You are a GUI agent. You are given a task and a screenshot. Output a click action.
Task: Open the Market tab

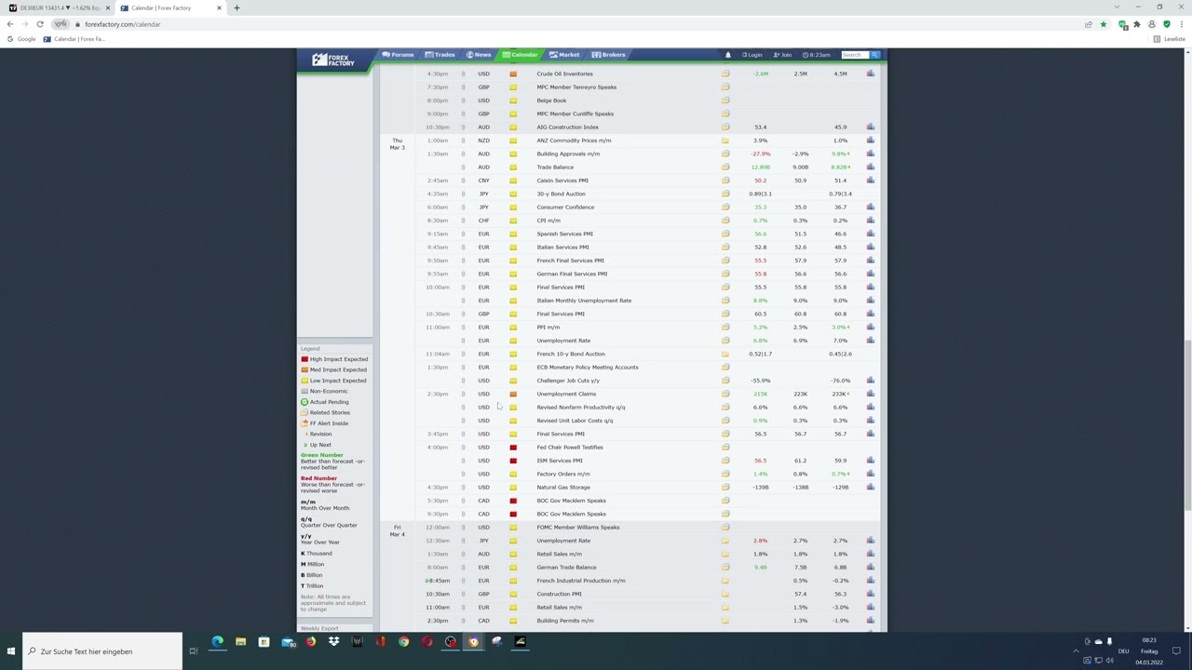click(x=565, y=55)
